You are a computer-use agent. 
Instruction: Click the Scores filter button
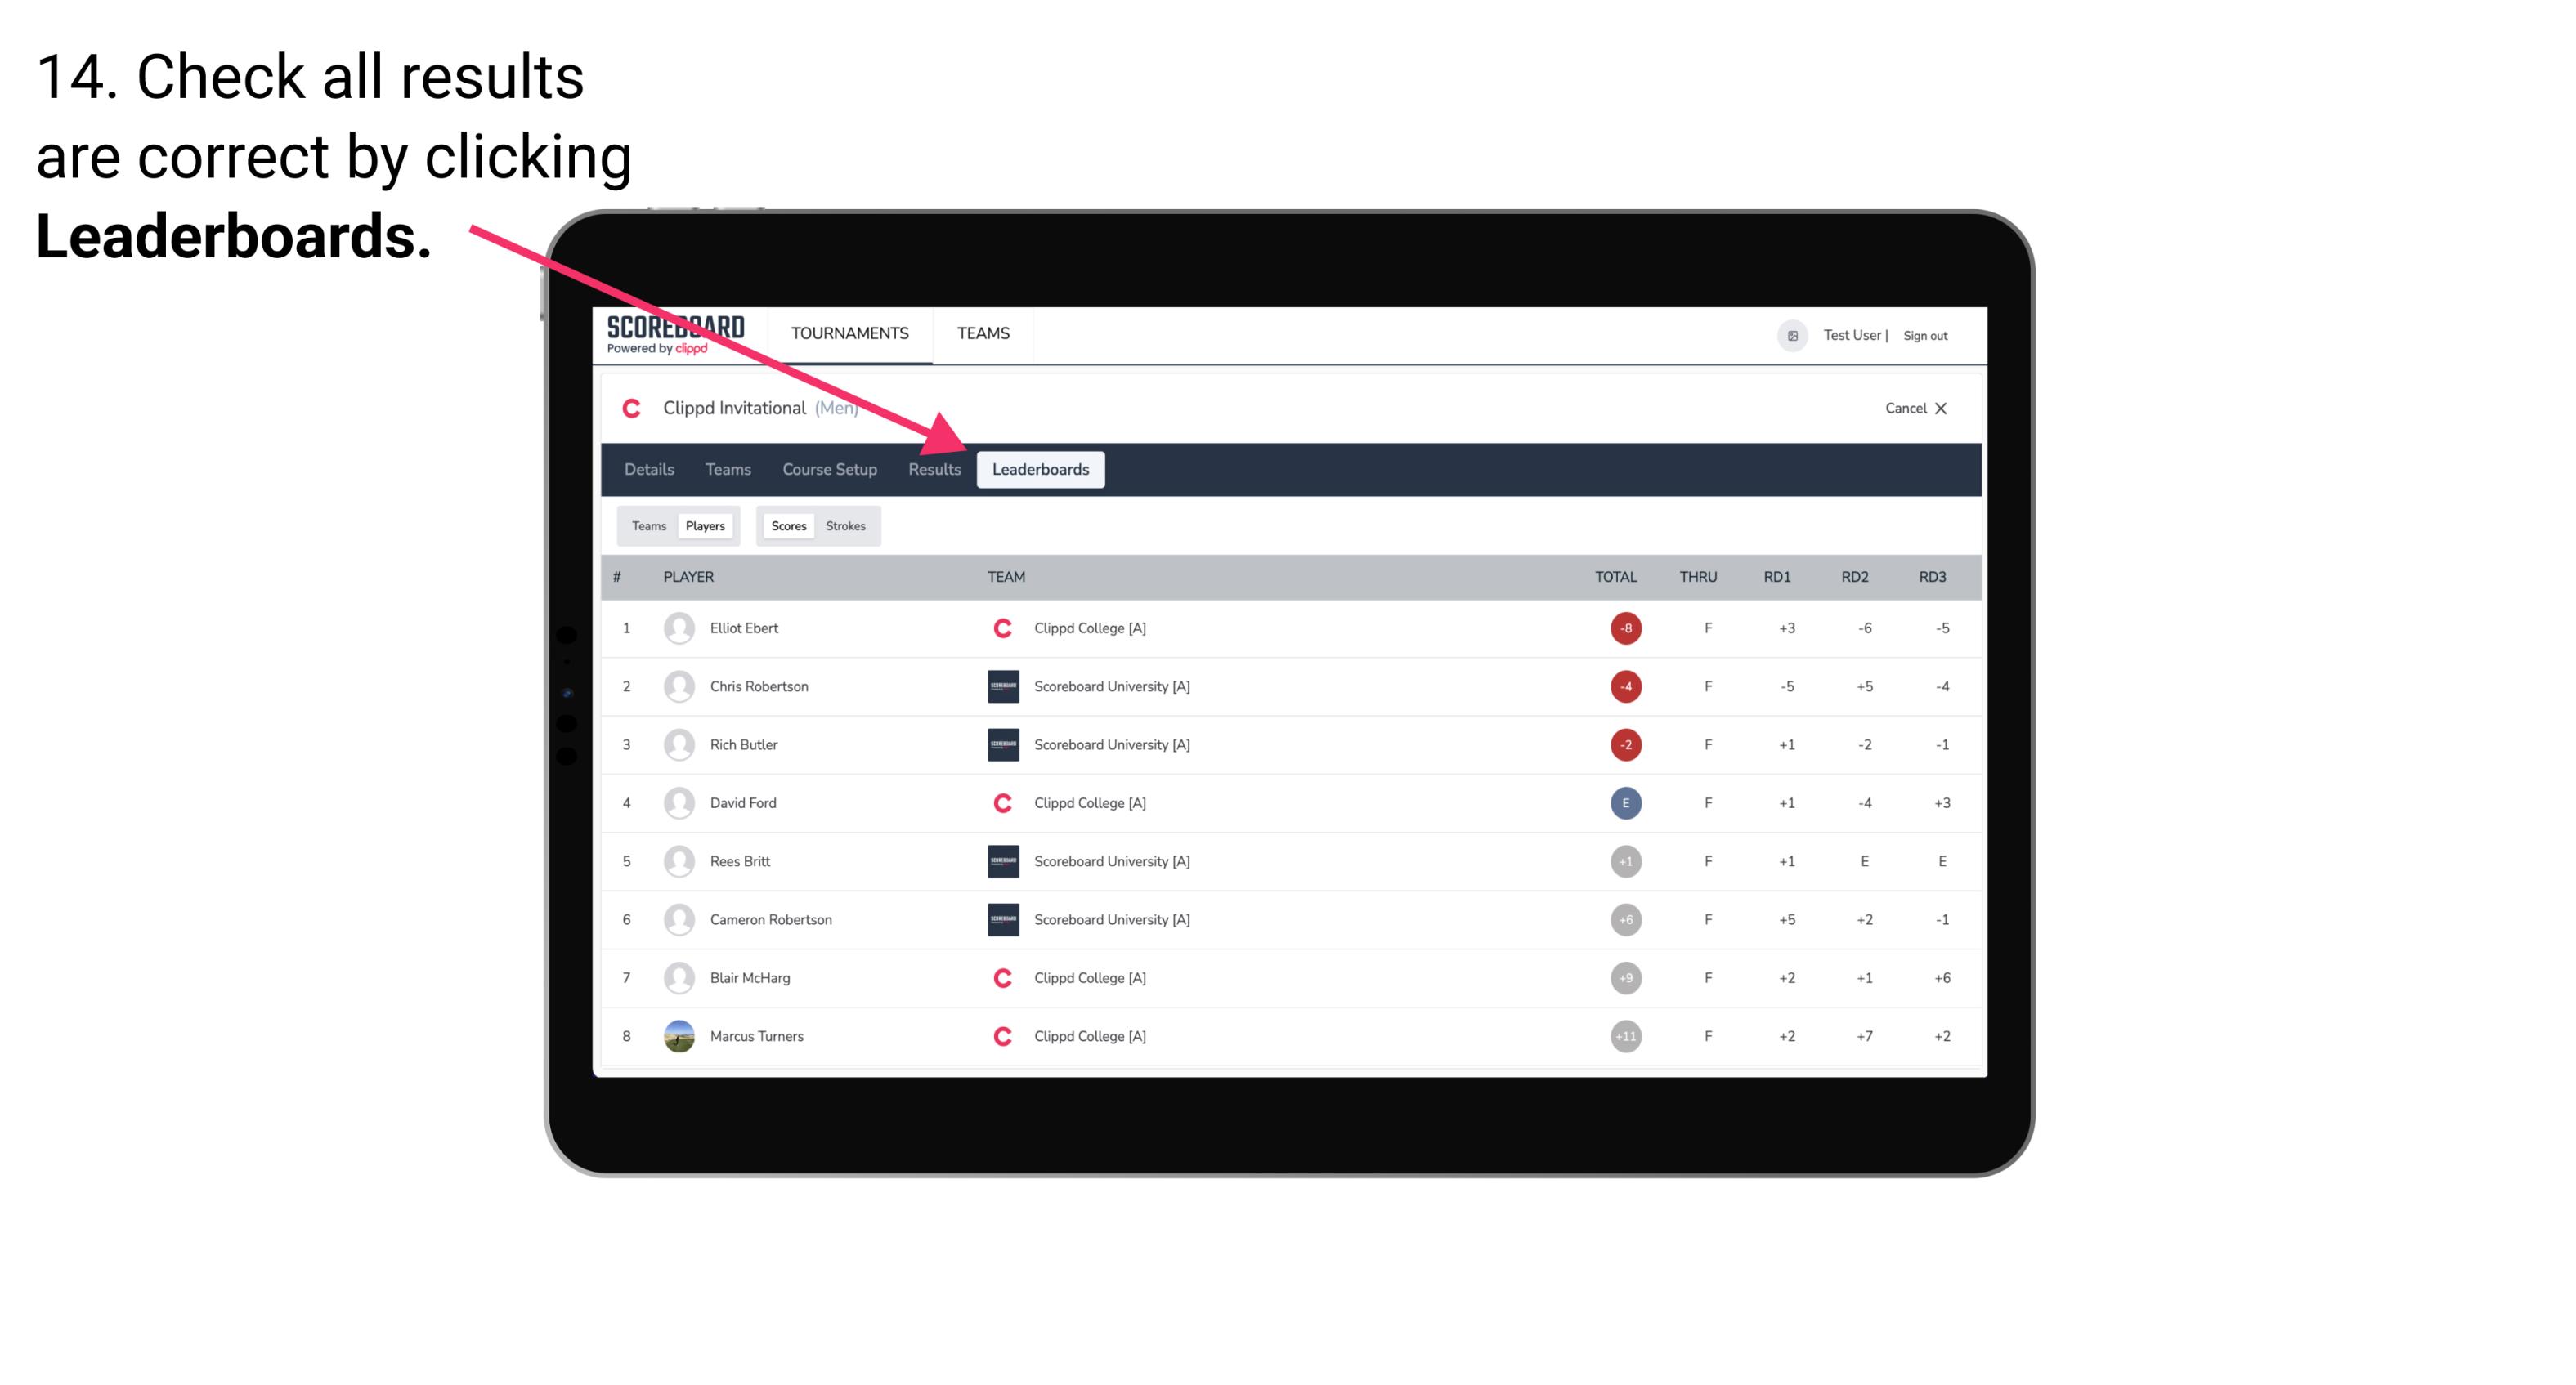(786, 525)
